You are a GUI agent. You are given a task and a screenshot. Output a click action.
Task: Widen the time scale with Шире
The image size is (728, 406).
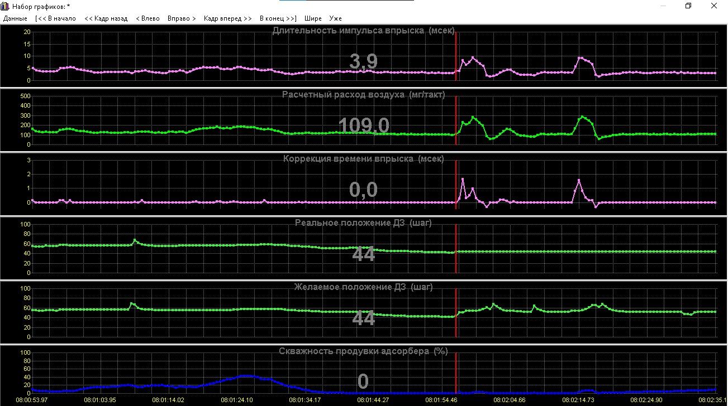(313, 18)
